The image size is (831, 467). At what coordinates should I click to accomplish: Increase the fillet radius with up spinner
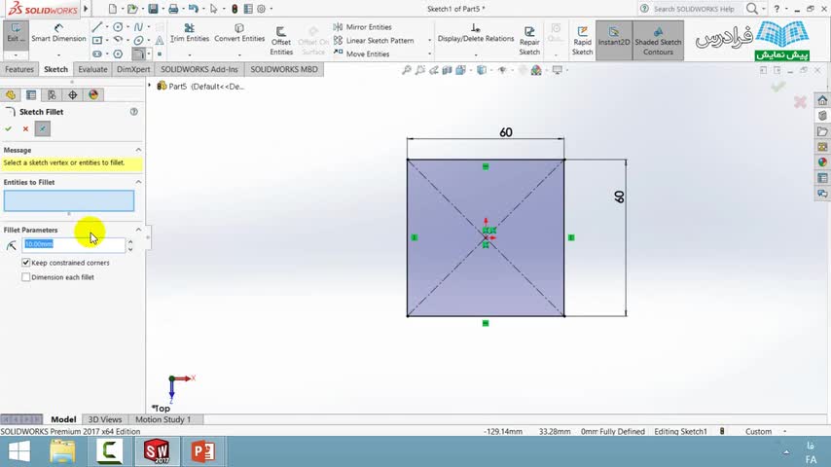pyautogui.click(x=130, y=241)
